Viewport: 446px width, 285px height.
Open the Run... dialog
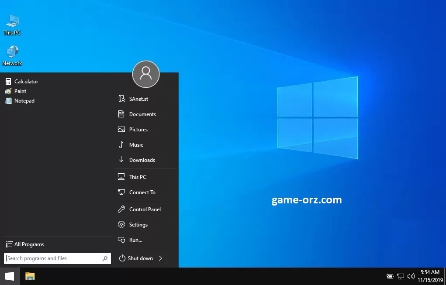[x=135, y=240]
